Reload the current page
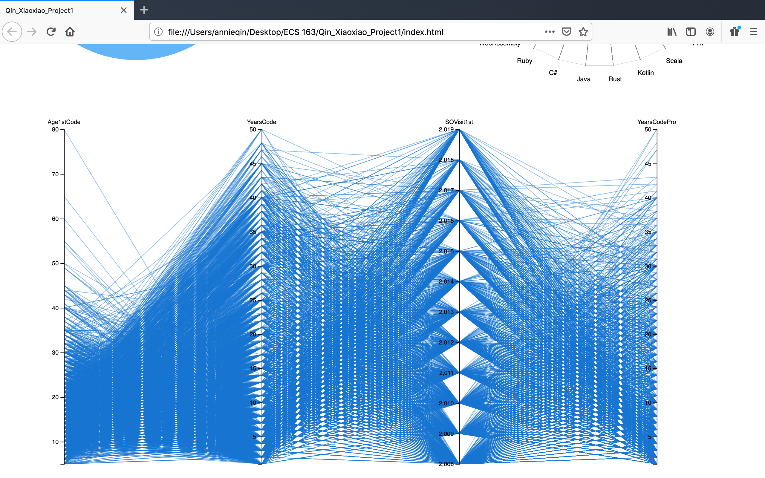Image resolution: width=765 pixels, height=478 pixels. coord(51,32)
